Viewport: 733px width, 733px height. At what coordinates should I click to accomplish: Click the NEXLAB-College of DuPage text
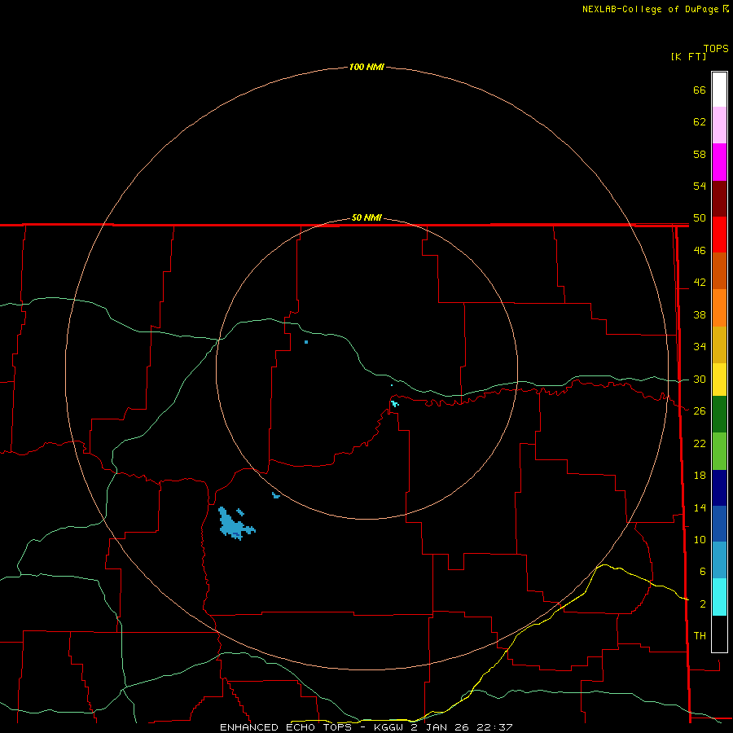point(652,9)
